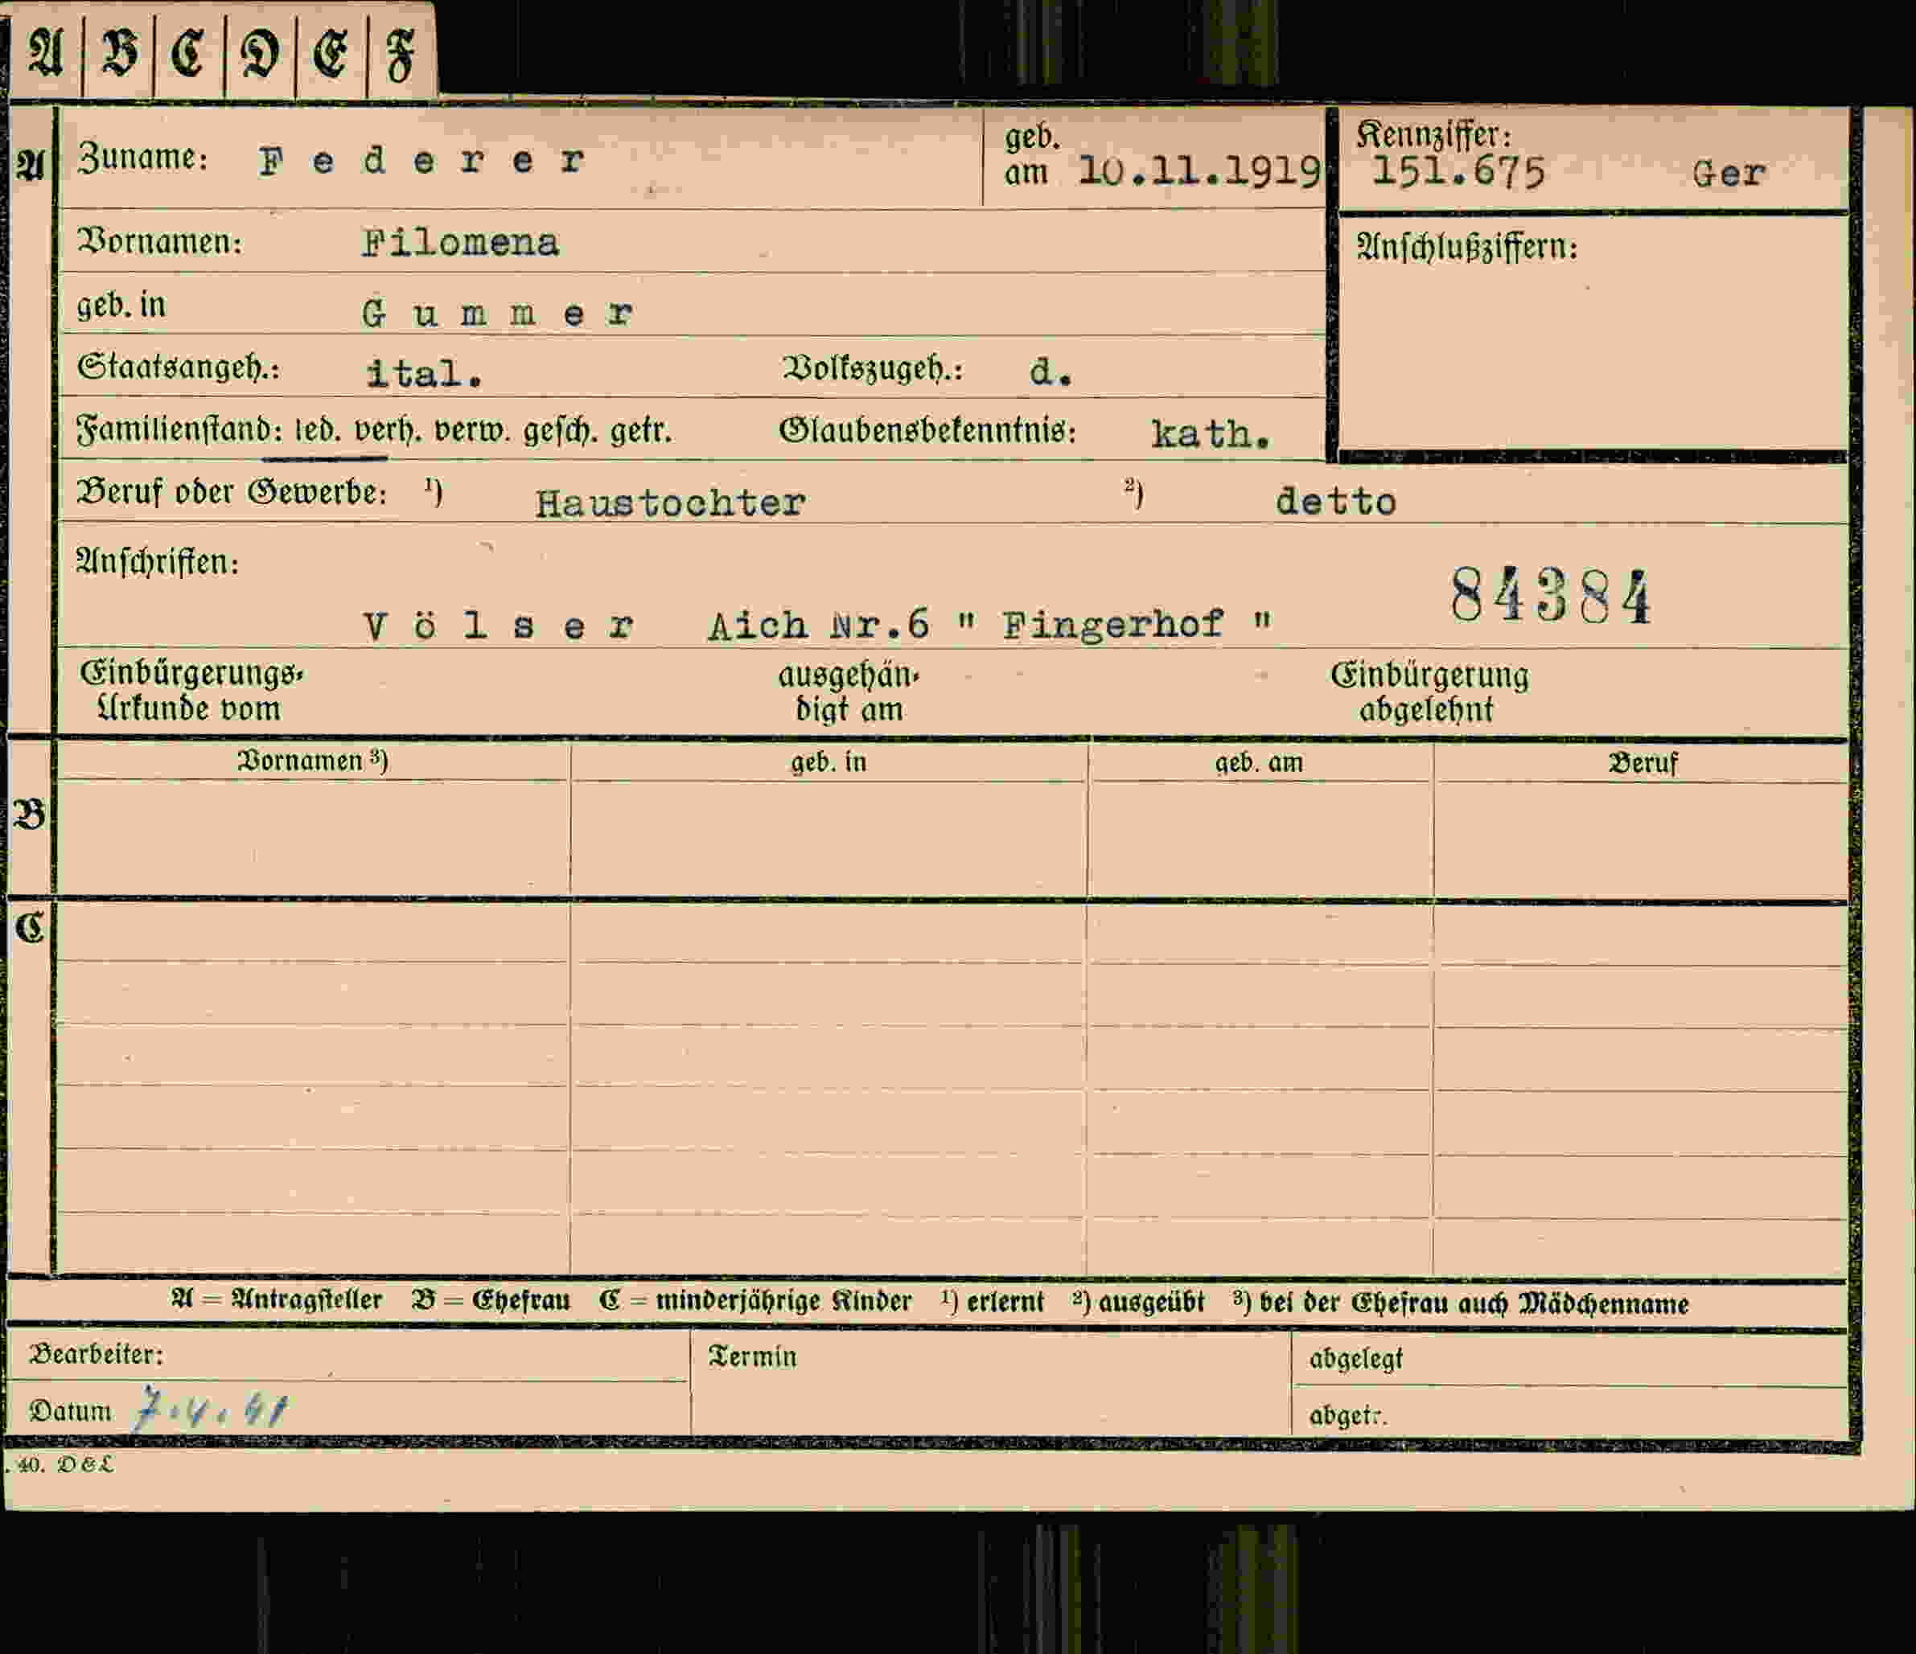Click footnote '²) ausgeübt'

(1138, 1302)
